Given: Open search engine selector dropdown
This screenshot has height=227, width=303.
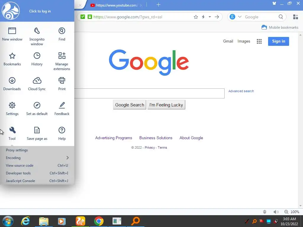Looking at the screenshot, I should click(240, 17).
